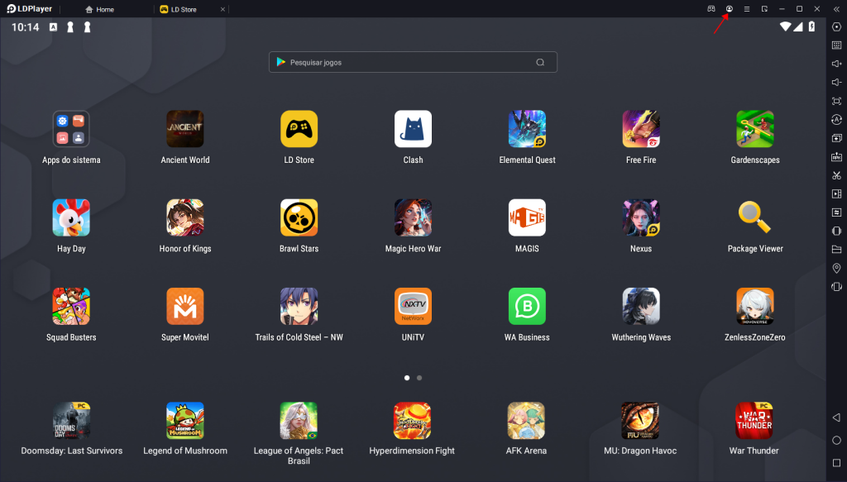Viewport: 847px width, 482px height.
Task: Start Free Fire game
Action: click(x=641, y=129)
